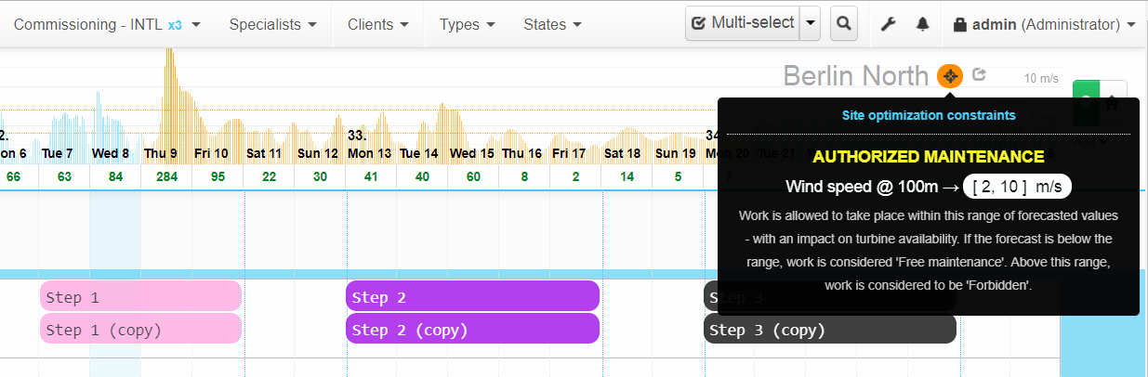The height and width of the screenshot is (377, 1148).
Task: Open the States filter menu
Action: (x=552, y=25)
